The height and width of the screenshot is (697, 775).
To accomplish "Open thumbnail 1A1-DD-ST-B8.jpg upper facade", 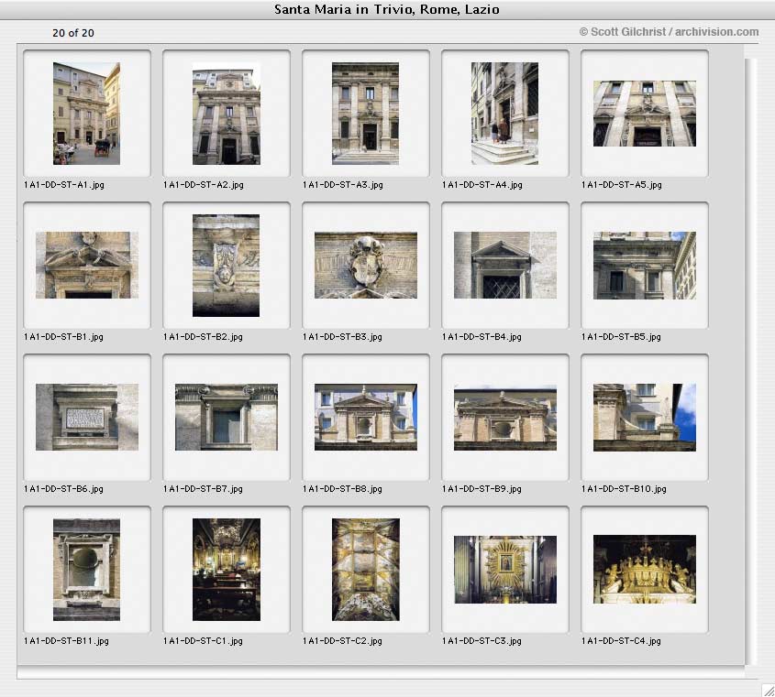I will 366,417.
